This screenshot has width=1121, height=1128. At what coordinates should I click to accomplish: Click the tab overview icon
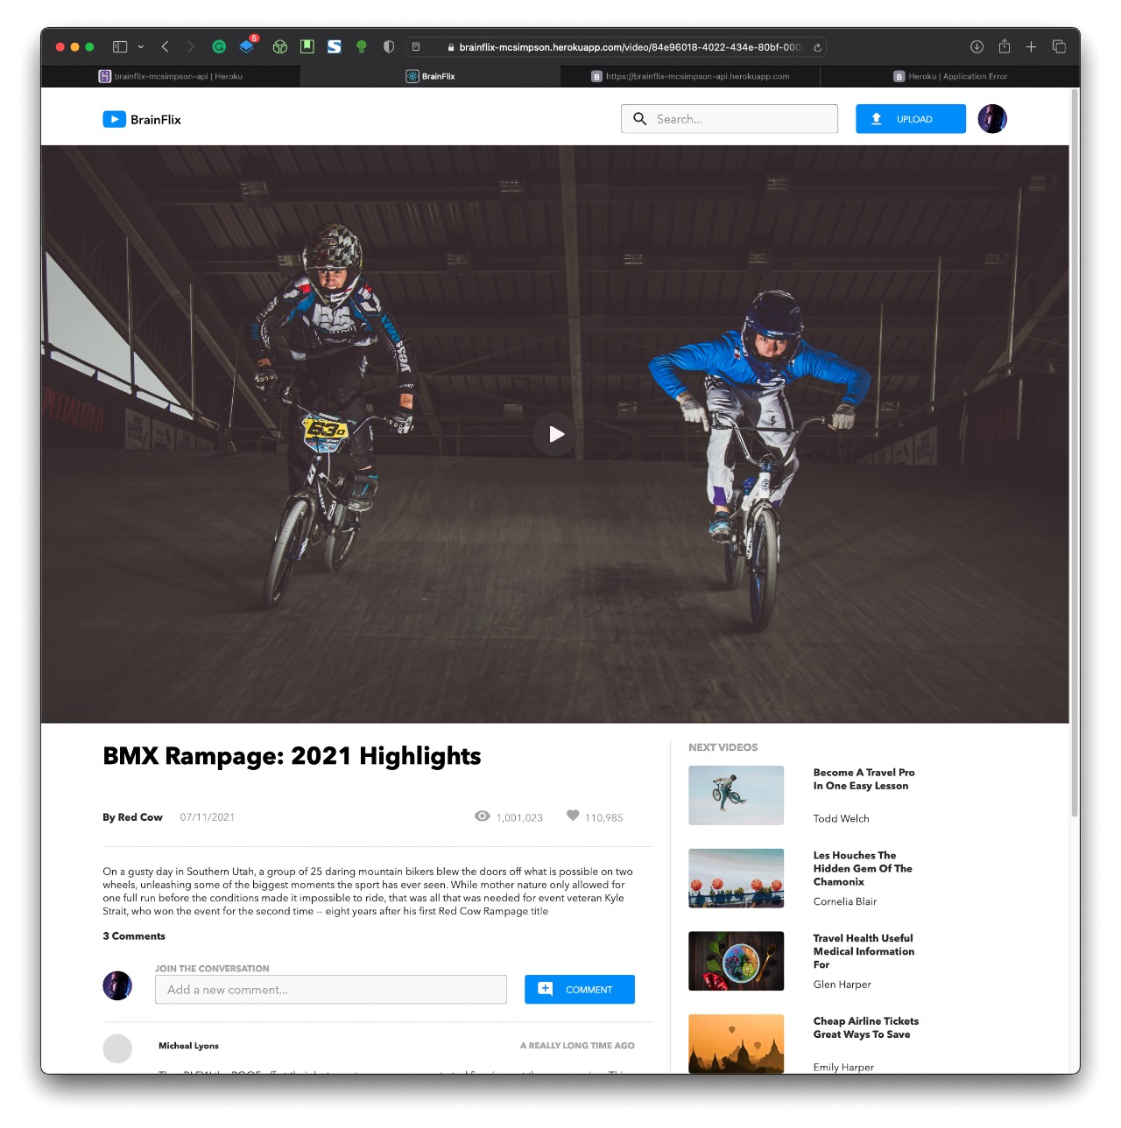(x=1060, y=46)
